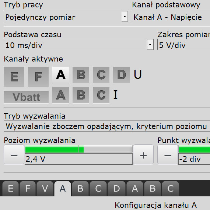Open Tryb wyzwalania selection list
Screen dimensions: 210x210
pyautogui.click(x=107, y=126)
